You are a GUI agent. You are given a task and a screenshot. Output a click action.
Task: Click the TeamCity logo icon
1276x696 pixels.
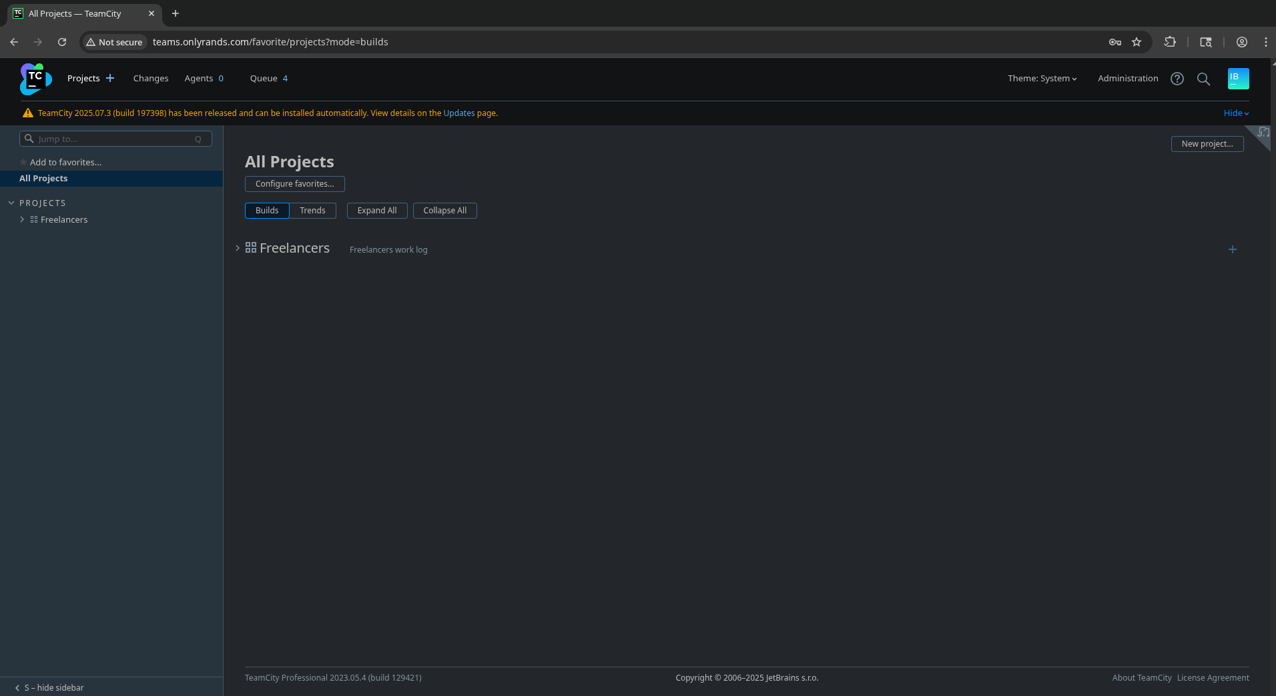pyautogui.click(x=35, y=79)
